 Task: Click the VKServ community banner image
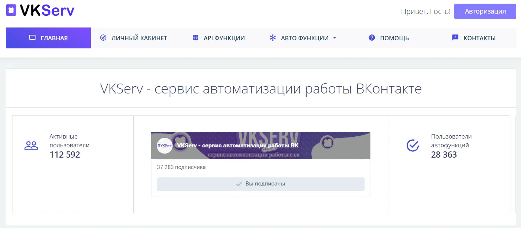click(x=260, y=146)
